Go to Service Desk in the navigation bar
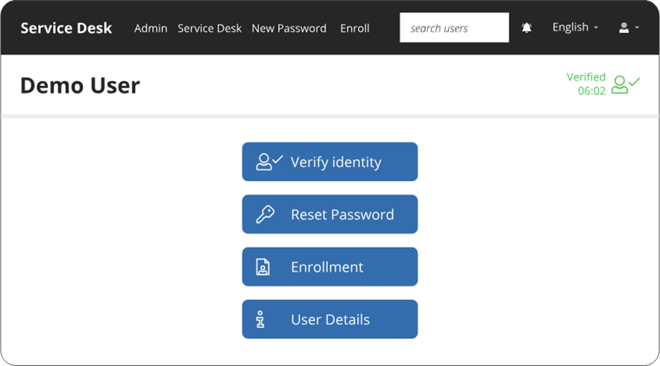The width and height of the screenshot is (660, 366). 209,28
